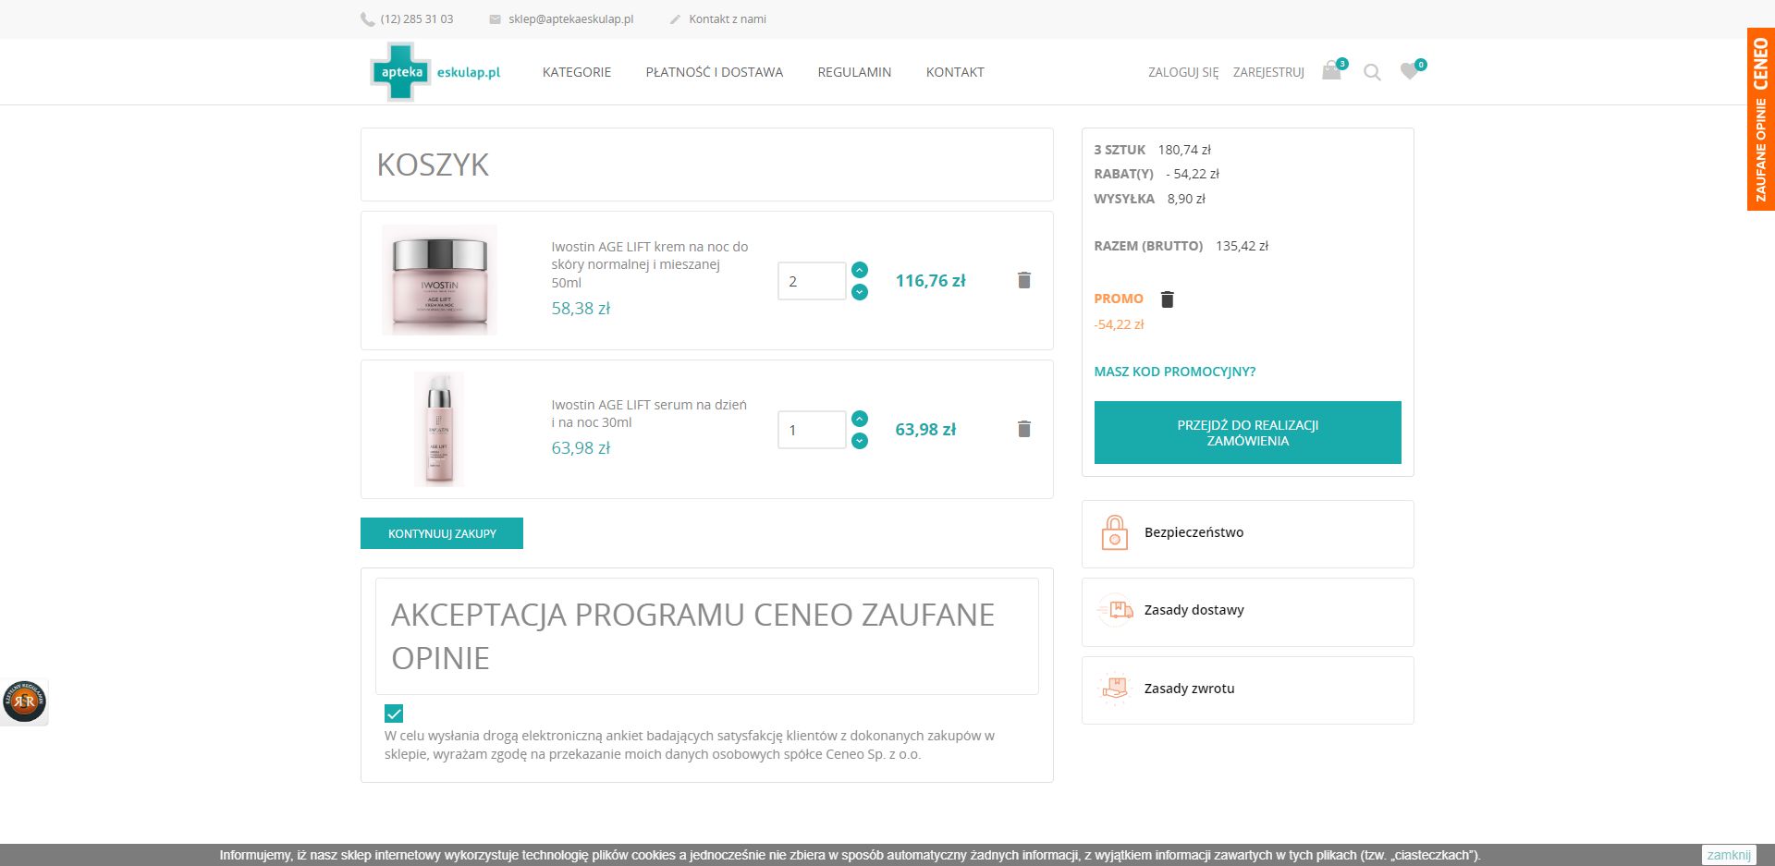Click the Bezpieczeństwo padlock icon
The image size is (1775, 866).
pos(1115,533)
